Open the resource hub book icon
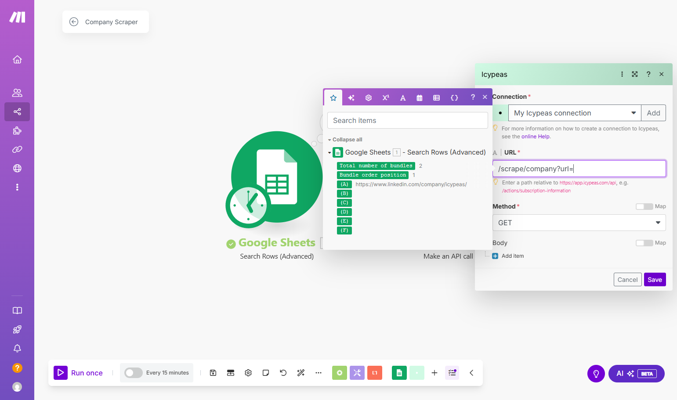677x400 pixels. [x=17, y=310]
